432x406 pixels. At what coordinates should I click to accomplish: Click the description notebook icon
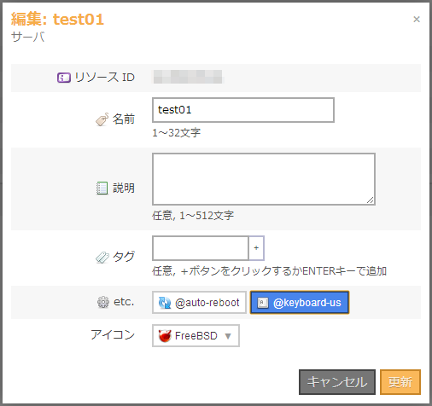[102, 188]
